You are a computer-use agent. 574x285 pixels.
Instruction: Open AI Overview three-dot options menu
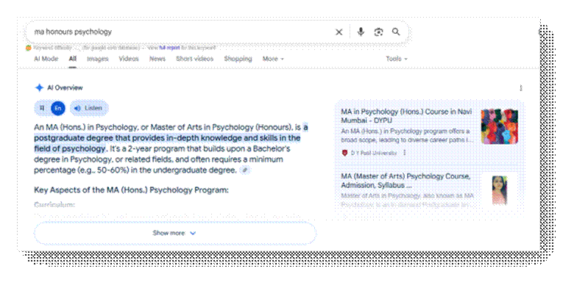click(521, 88)
